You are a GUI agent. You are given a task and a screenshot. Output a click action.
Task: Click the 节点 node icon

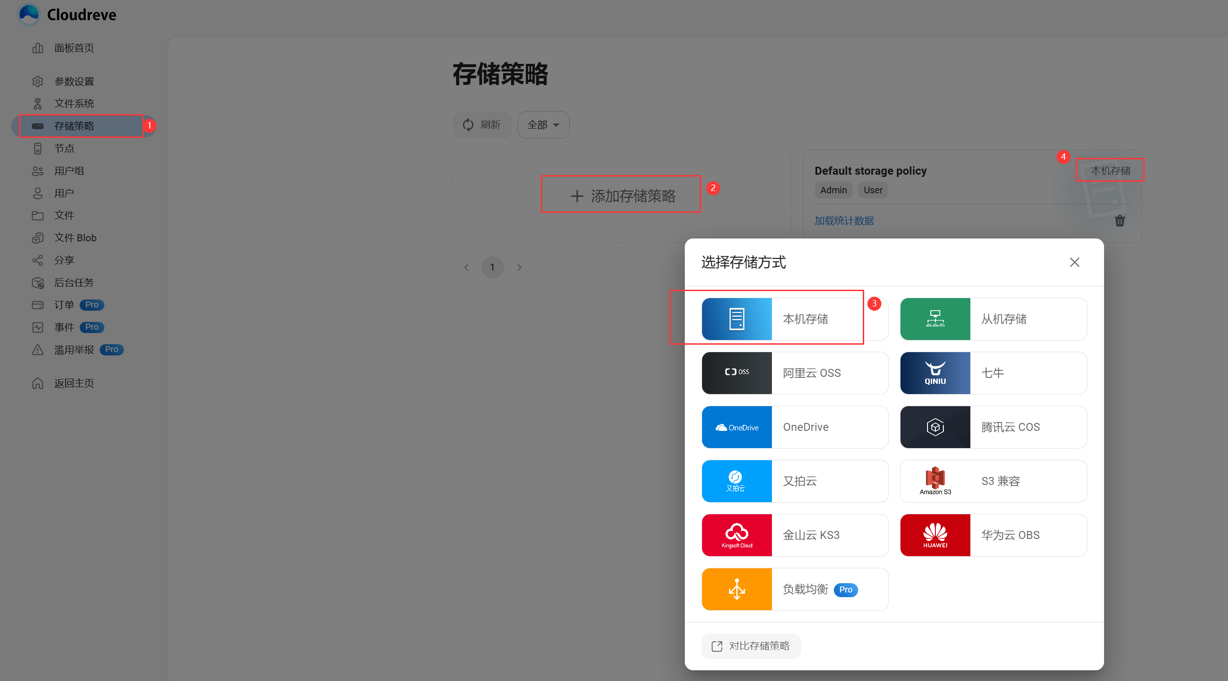(x=38, y=148)
